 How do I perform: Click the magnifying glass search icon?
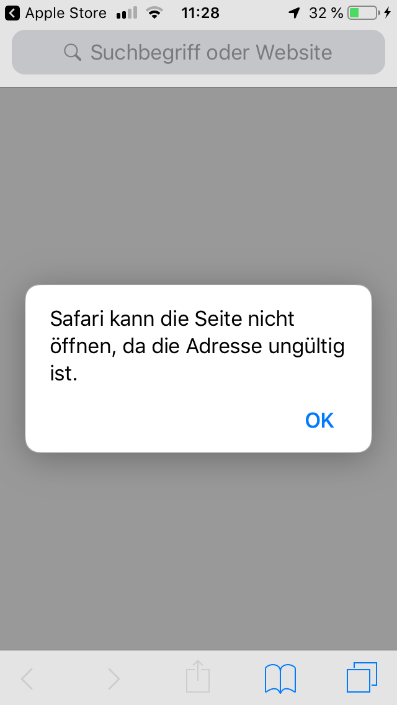(73, 52)
